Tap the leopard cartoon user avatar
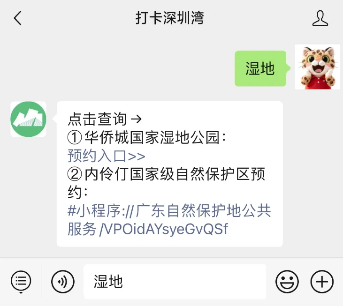343x306 pixels. tap(317, 67)
